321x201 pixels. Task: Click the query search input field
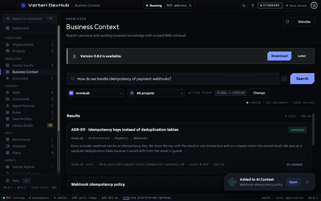click(x=173, y=79)
